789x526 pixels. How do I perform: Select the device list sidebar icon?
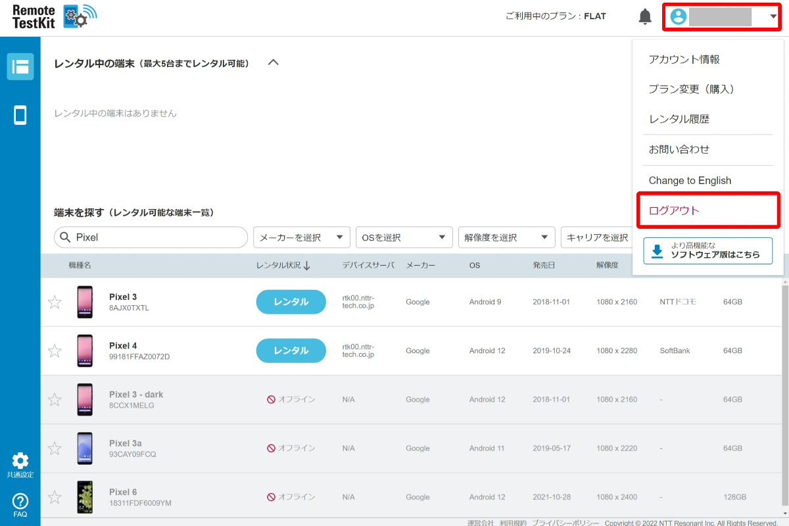(20, 66)
